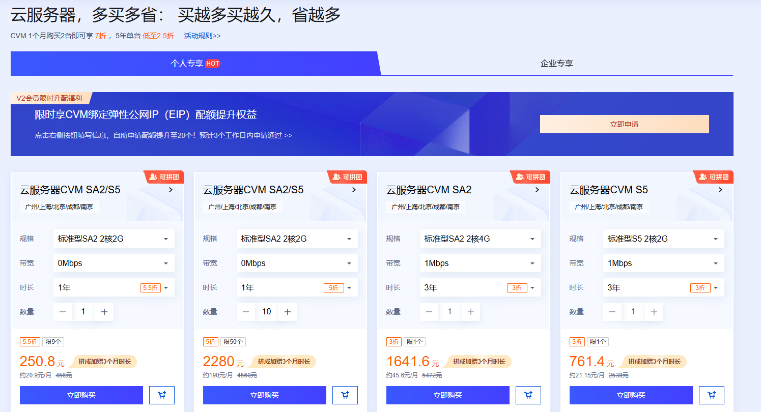Click 可拼团 badge on CVM S5 card
The height and width of the screenshot is (412, 761).
coord(714,177)
